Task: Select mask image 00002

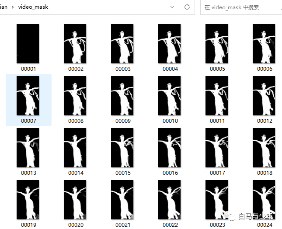Action: point(75,44)
